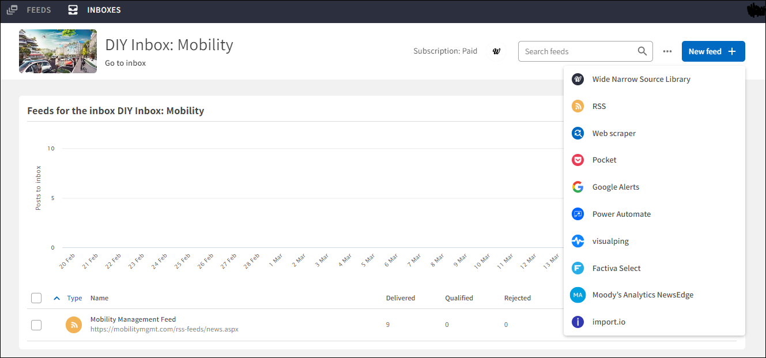Click the Google Alerts icon
The height and width of the screenshot is (358, 766).
(x=578, y=187)
